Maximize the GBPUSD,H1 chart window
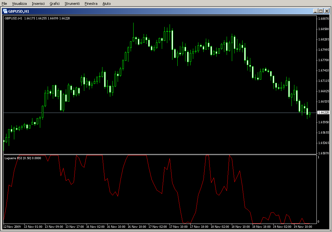This screenshot has width=332, height=232. pyautogui.click(x=321, y=11)
